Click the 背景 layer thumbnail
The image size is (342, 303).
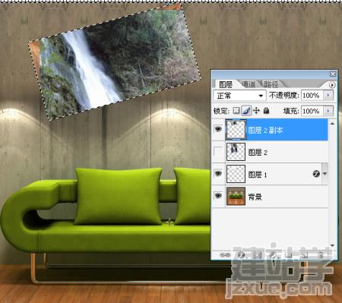[236, 196]
